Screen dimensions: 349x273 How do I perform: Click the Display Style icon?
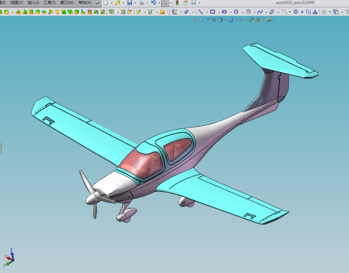231,19
